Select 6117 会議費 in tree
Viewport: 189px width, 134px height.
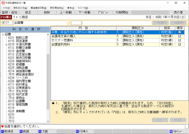[x=17, y=101]
